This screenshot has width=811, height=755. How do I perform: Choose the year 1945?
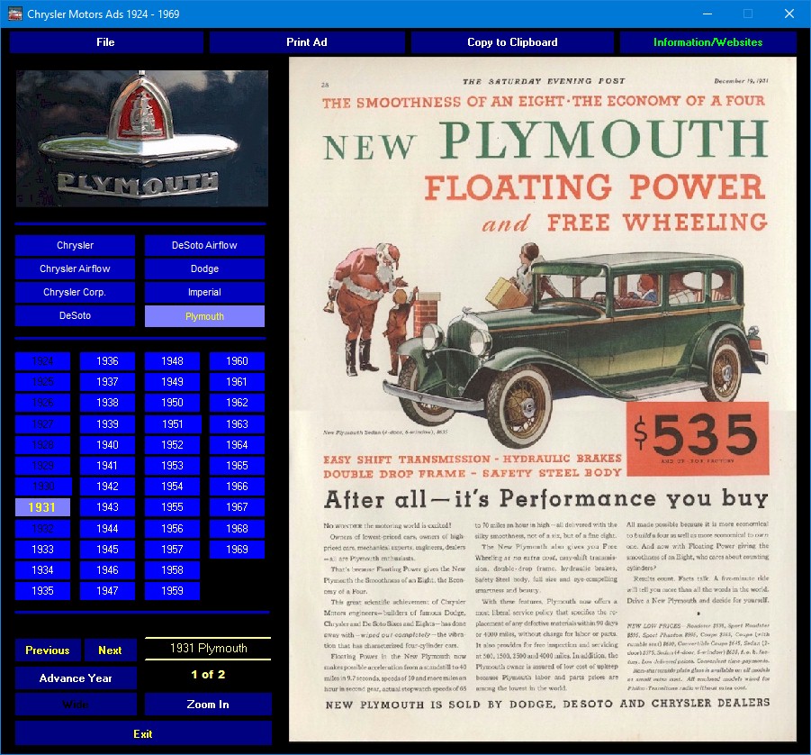click(x=108, y=550)
